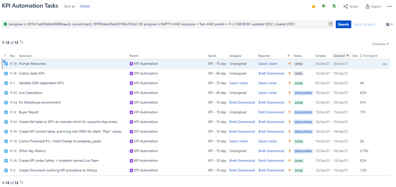The image size is (396, 187).
Task: Refresh results using the top refresh icon
Action: (22, 42)
